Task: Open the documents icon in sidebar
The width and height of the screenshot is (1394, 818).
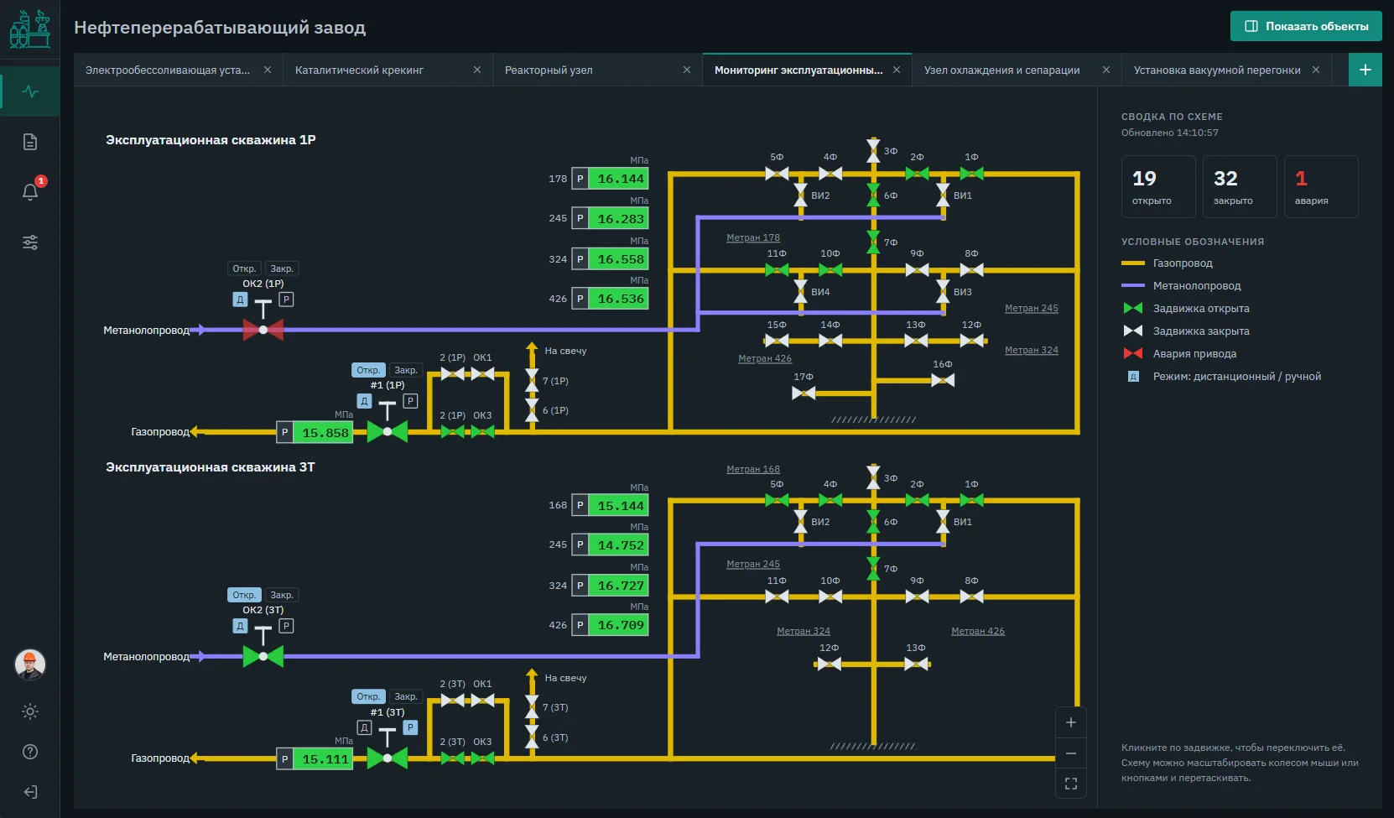Action: point(30,142)
